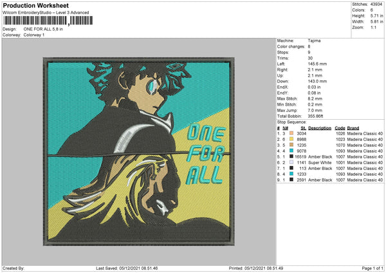
Task: Click the "Super White" description
Action: click(x=320, y=163)
